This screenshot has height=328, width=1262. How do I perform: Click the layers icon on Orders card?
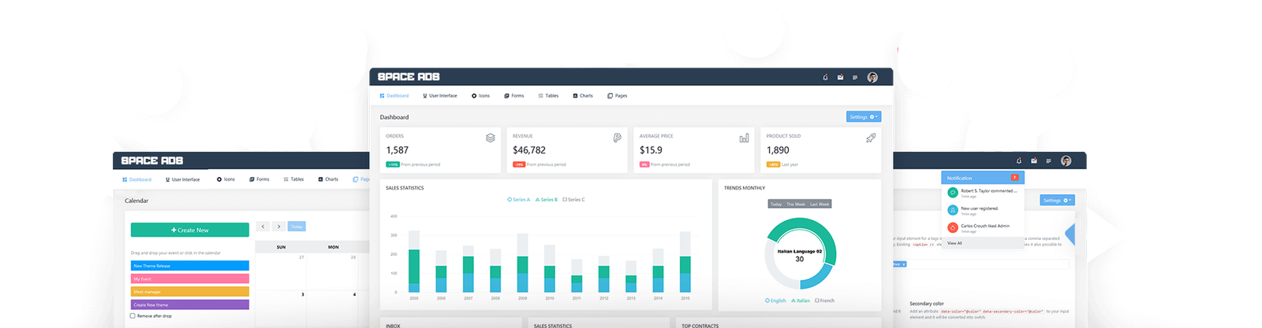[490, 138]
